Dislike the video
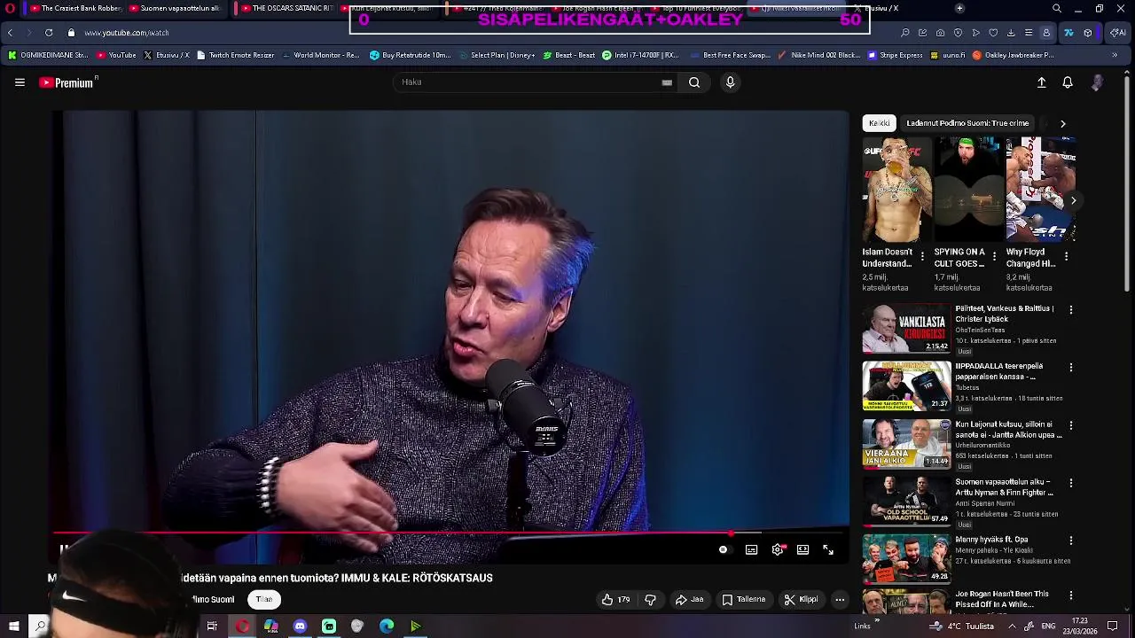Image resolution: width=1135 pixels, height=638 pixels. (650, 600)
